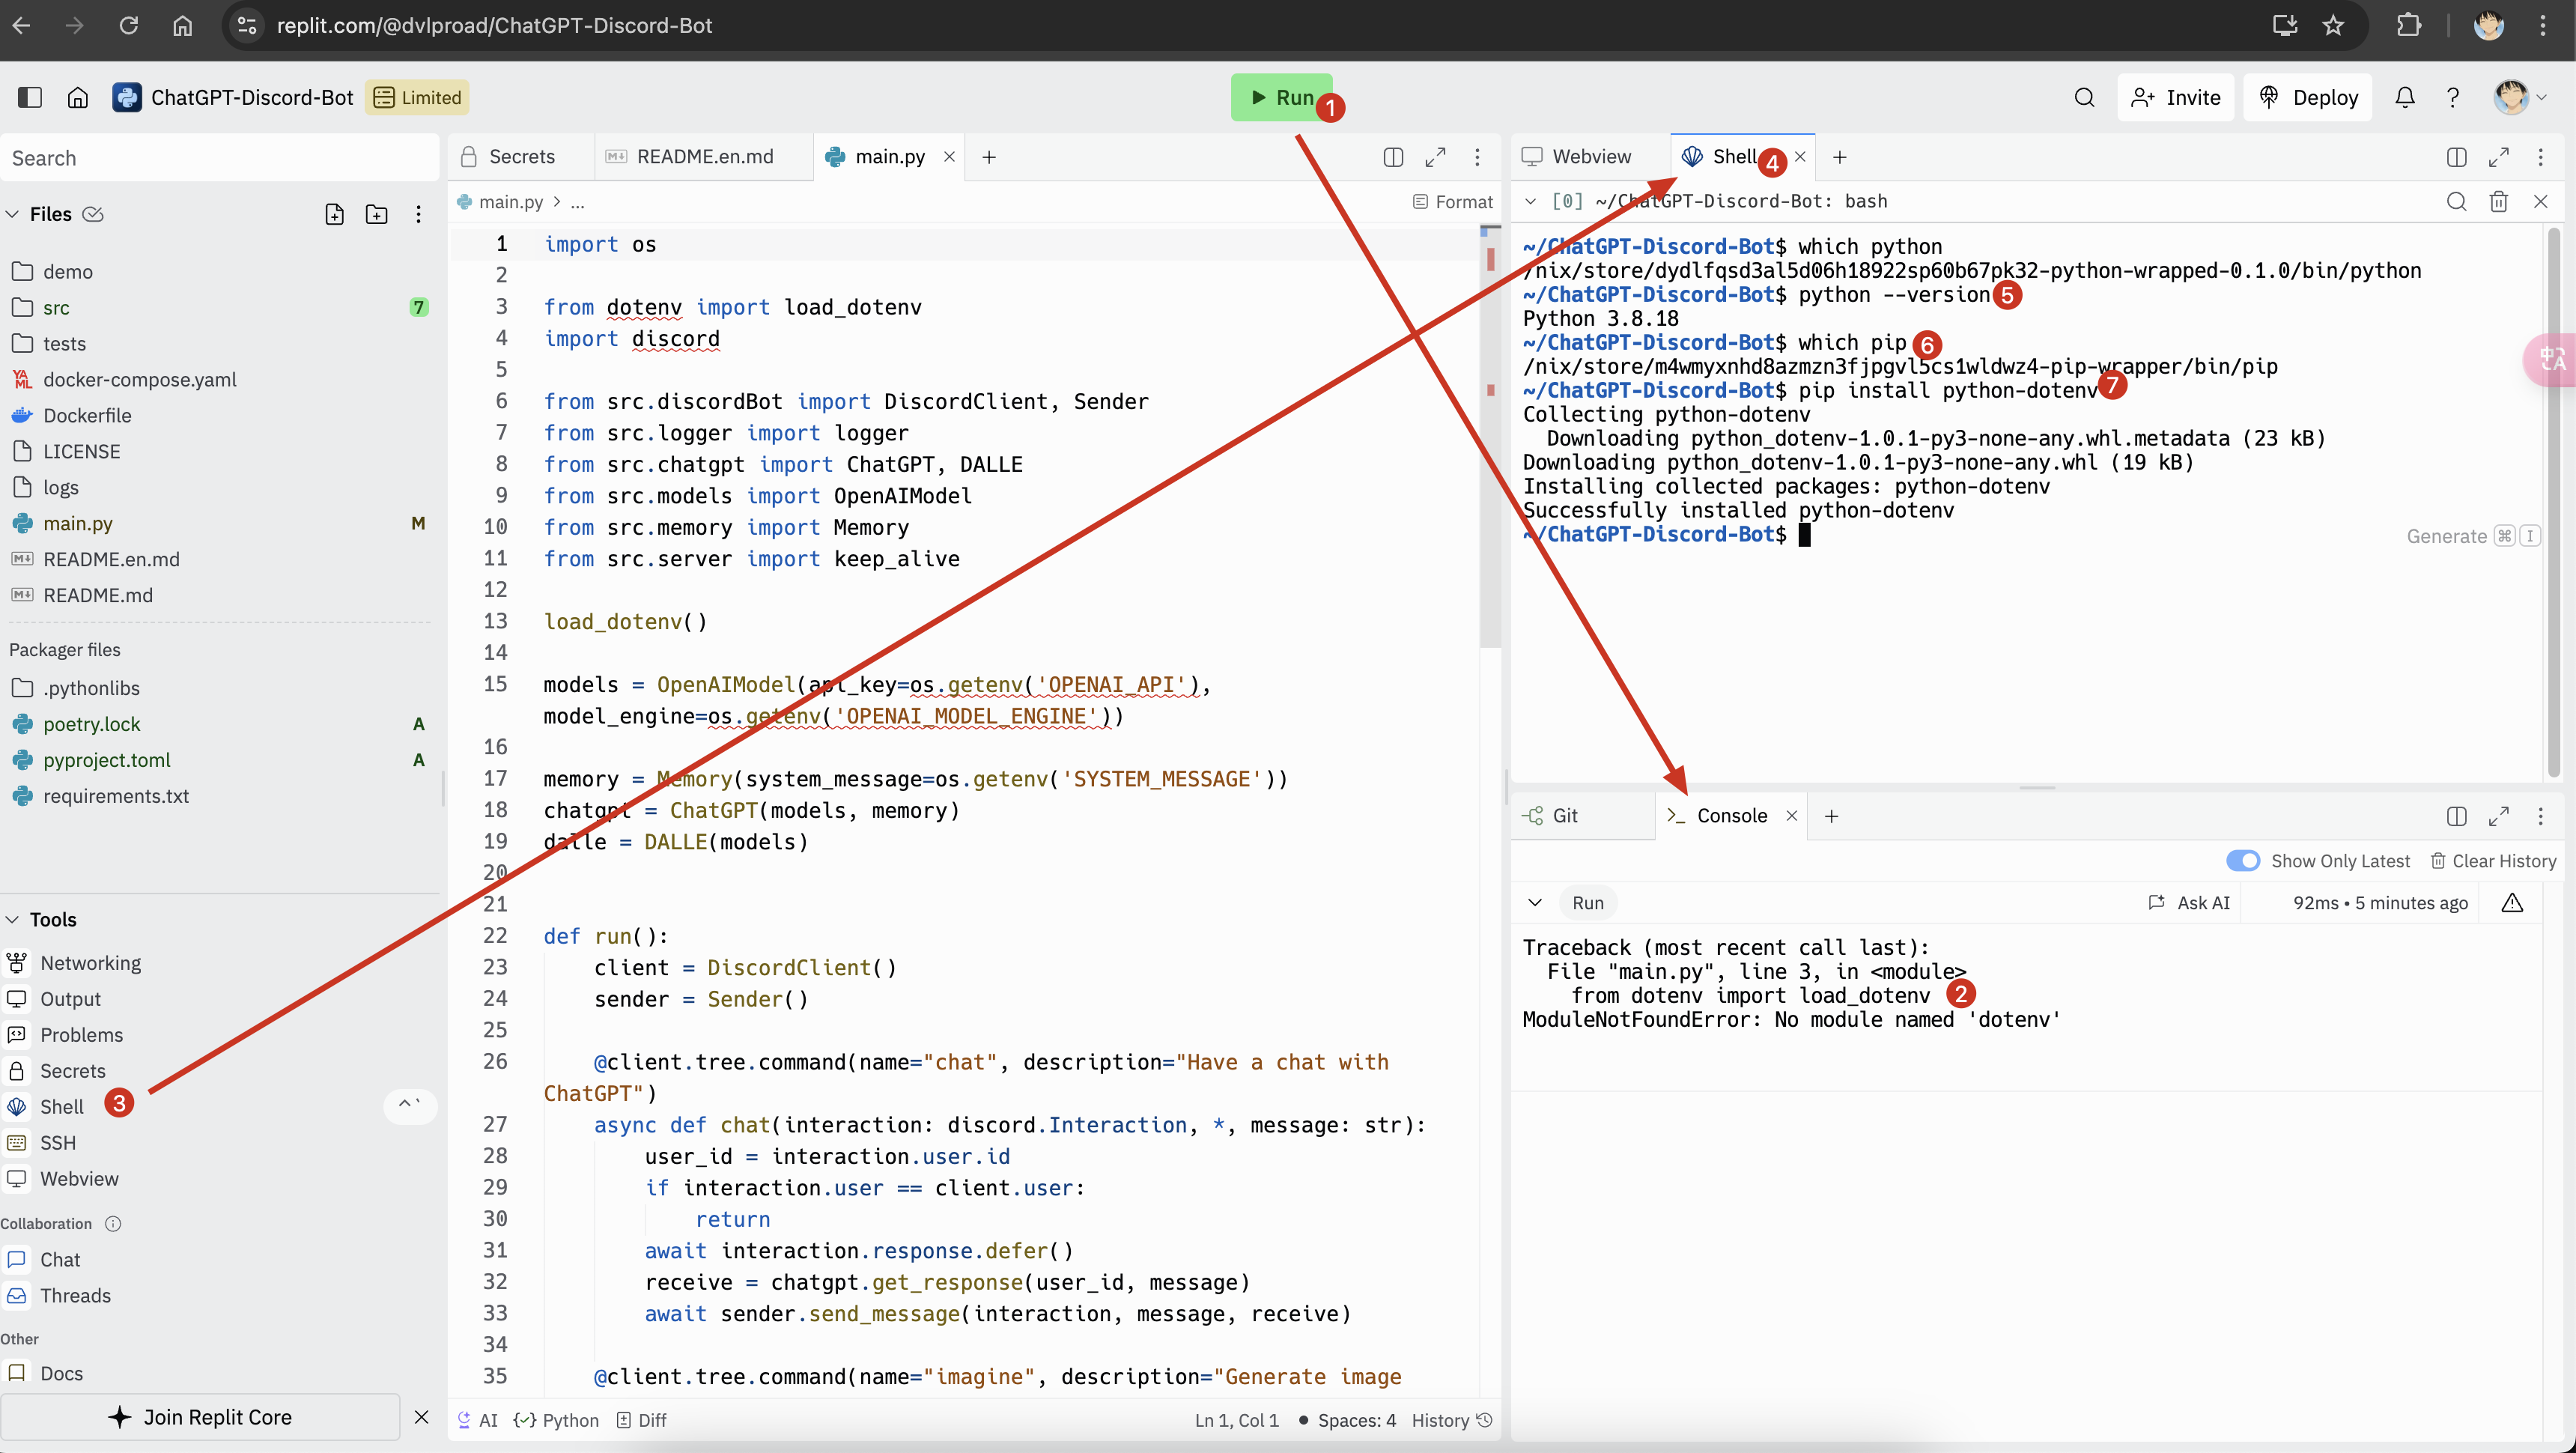
Task: Switch to README.en.md tab
Action: coord(704,157)
